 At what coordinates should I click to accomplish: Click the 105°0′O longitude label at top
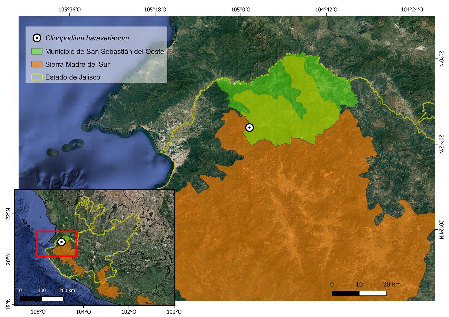241,10
